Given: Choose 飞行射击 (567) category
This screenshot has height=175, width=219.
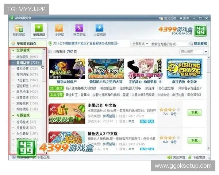Looking at the screenshot, I should coord(27,80).
